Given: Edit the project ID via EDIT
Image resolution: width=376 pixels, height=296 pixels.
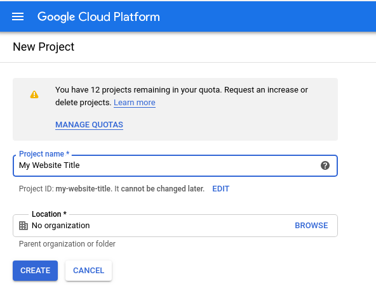Looking at the screenshot, I should 221,189.
